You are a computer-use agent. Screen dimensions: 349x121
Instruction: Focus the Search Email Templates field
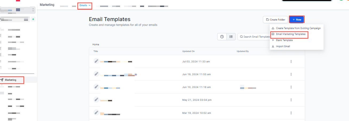254,37
